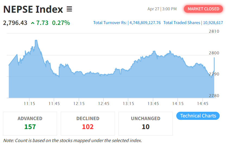Click the 14:45 time label on chart axis
The image size is (227, 148).
203,104
